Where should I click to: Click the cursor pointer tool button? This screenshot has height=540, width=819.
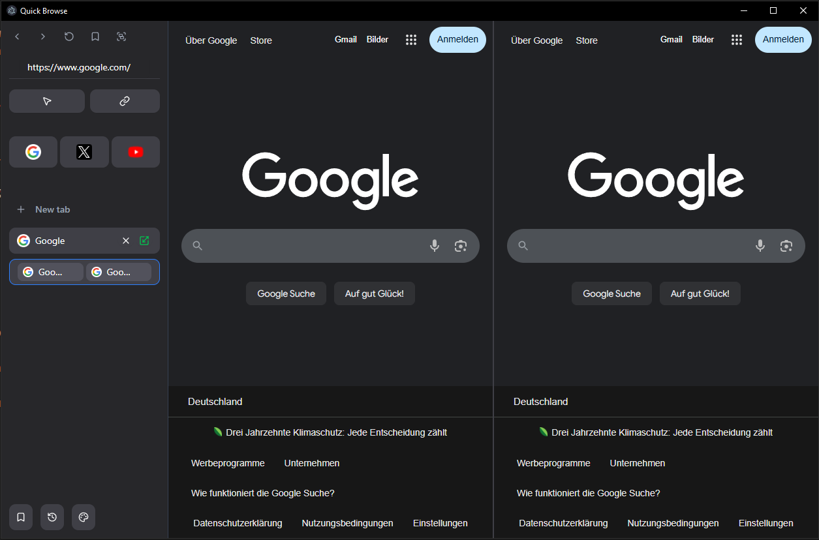[x=47, y=101]
